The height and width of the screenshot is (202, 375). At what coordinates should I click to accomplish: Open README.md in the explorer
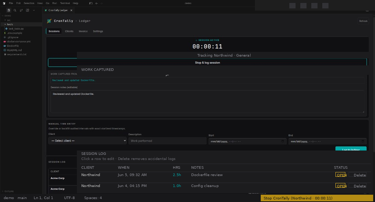coord(14,50)
